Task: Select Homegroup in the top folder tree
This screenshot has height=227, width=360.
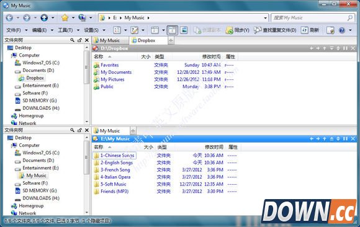Action: (x=31, y=116)
